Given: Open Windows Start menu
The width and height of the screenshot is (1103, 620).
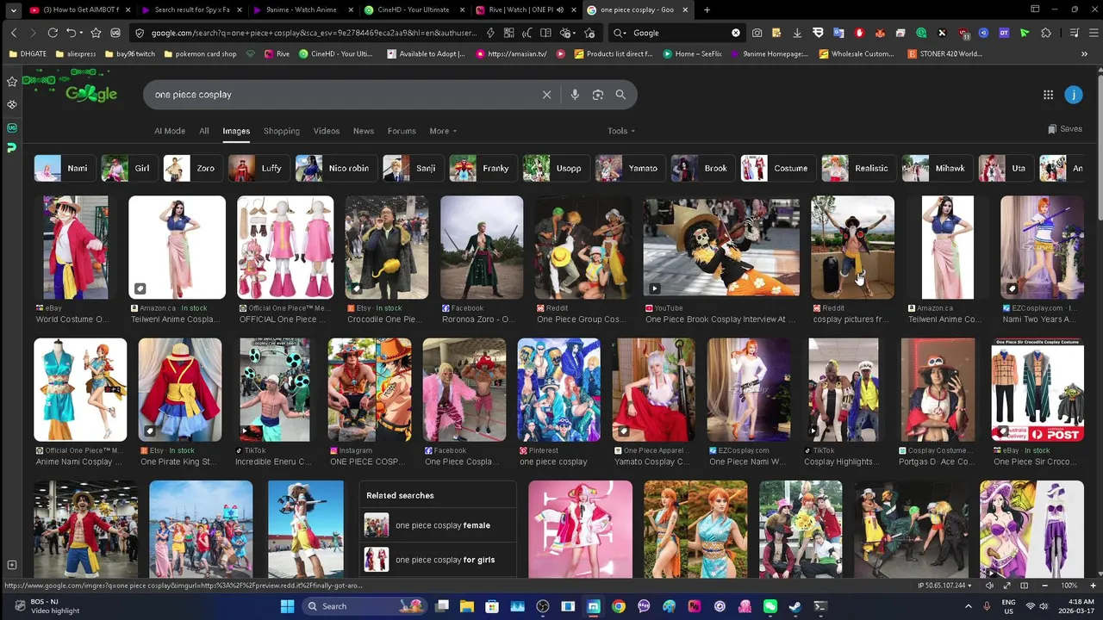Looking at the screenshot, I should [287, 606].
